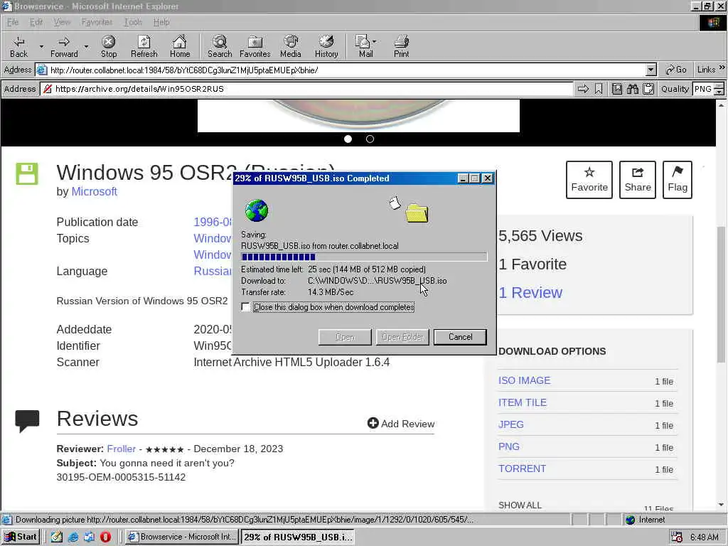
Task: Open the 1 Review link
Action: point(530,292)
